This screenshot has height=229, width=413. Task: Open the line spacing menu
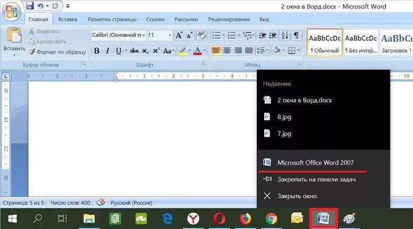coord(262,50)
